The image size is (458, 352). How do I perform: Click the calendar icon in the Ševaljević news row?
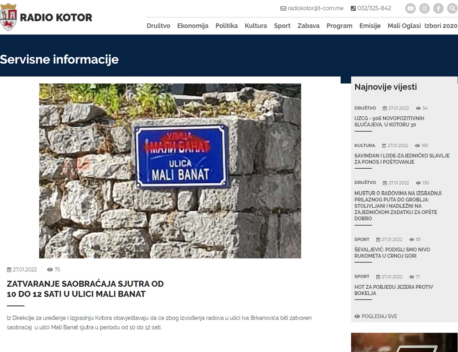[x=379, y=240]
